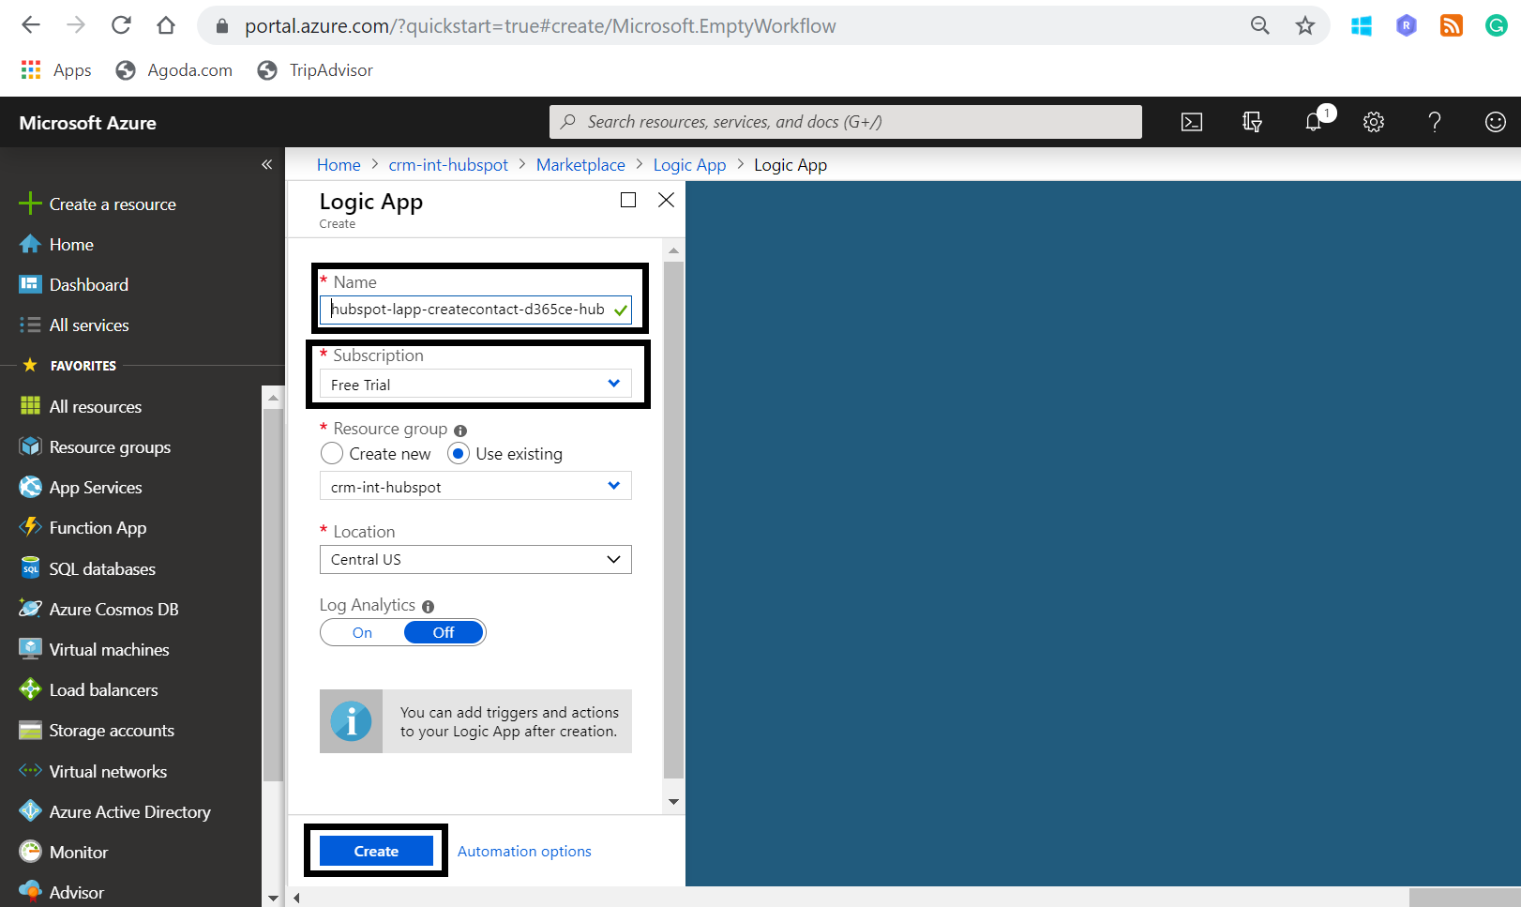Open portal settings gear
This screenshot has height=907, width=1521.
pos(1373,121)
